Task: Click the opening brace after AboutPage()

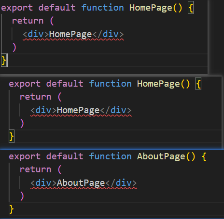Action: (x=204, y=157)
